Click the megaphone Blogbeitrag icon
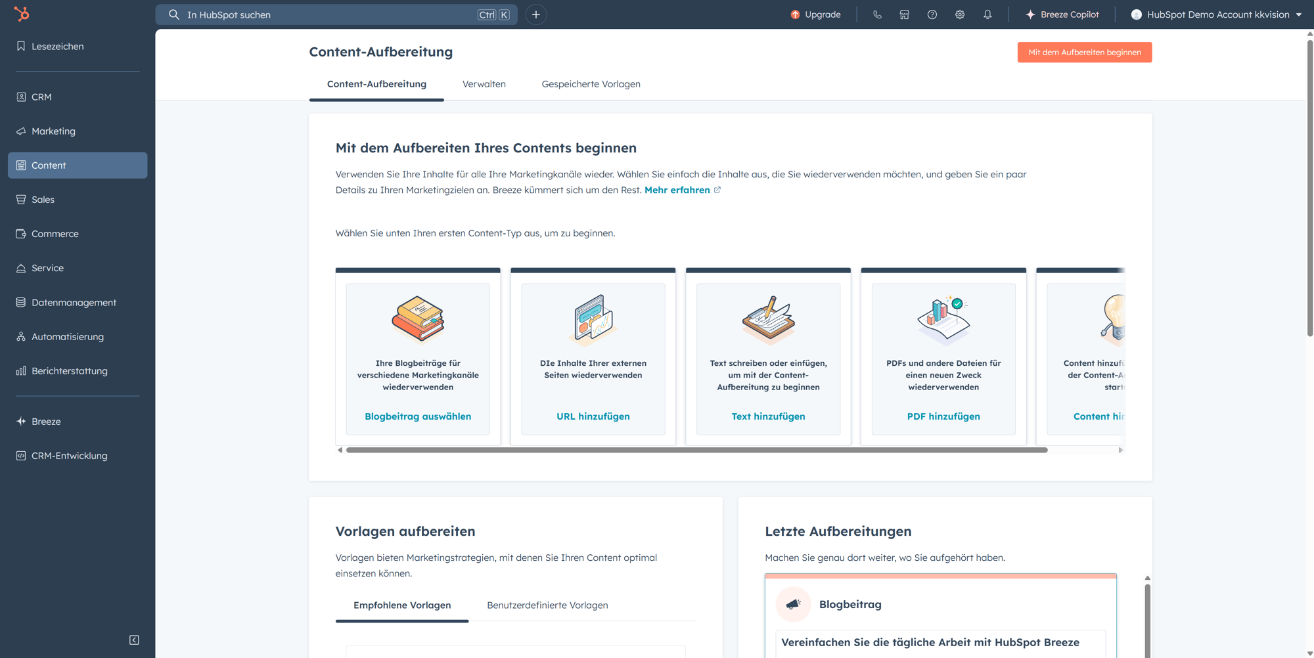 coord(793,604)
